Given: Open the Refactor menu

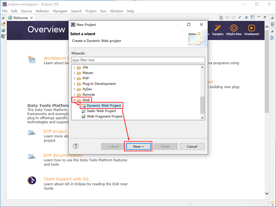Looking at the screenshot, I should tap(42, 11).
